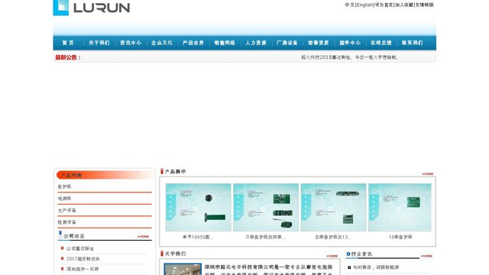Open 友情链接 link

pos(424,5)
